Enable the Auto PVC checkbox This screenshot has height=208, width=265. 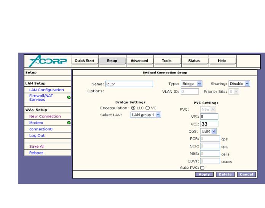coord(202,168)
